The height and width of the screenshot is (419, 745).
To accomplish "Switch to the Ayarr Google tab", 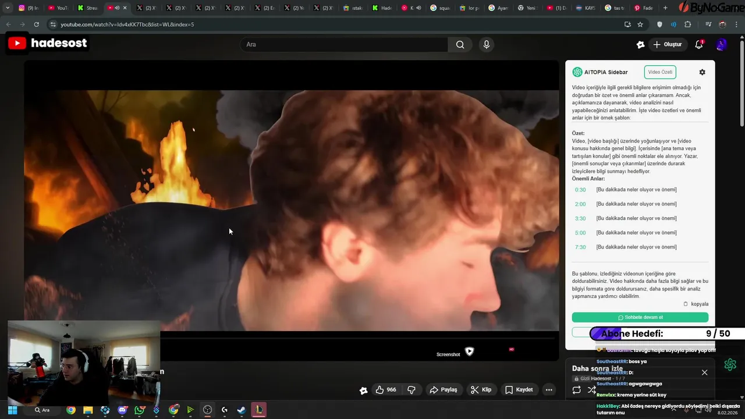I will coord(498,8).
